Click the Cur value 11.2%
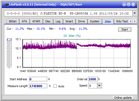This screenshot has height=101, width=139. pyautogui.click(x=20, y=29)
